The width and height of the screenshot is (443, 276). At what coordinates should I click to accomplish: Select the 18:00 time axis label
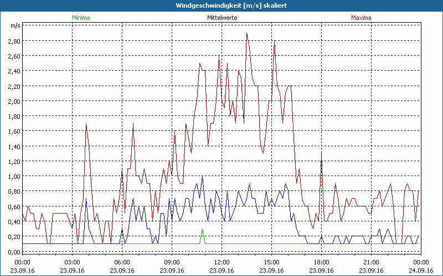tap(321, 262)
